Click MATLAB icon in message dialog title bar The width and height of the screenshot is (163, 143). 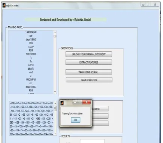62,103
